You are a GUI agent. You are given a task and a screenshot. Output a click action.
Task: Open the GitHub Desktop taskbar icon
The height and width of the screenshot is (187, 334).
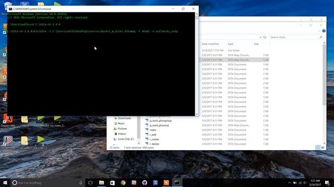pyautogui.click(x=145, y=182)
